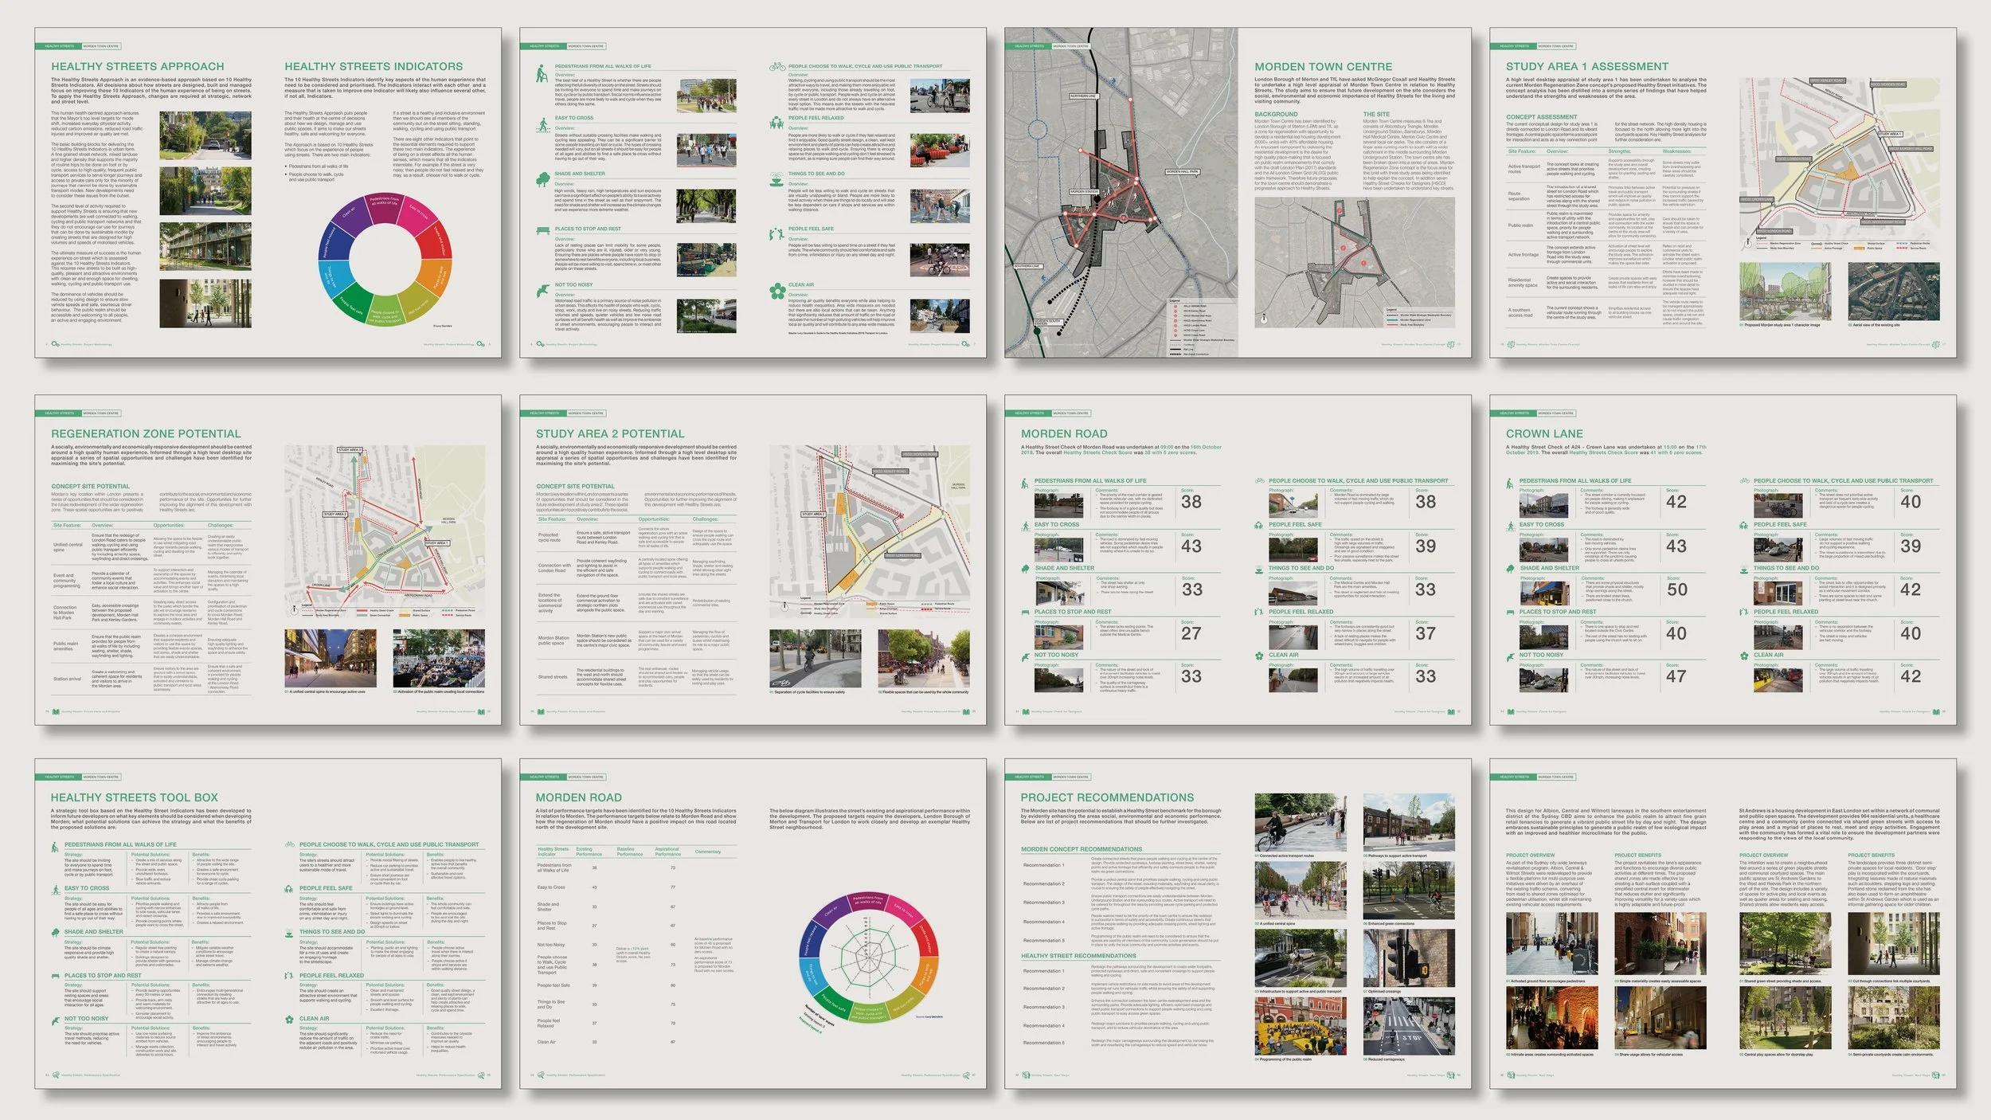Click the red segment of the Healthy Streets Indicators colour wheel

(434, 241)
